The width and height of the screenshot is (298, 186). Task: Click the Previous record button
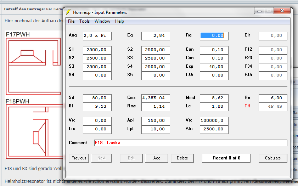click(x=79, y=158)
